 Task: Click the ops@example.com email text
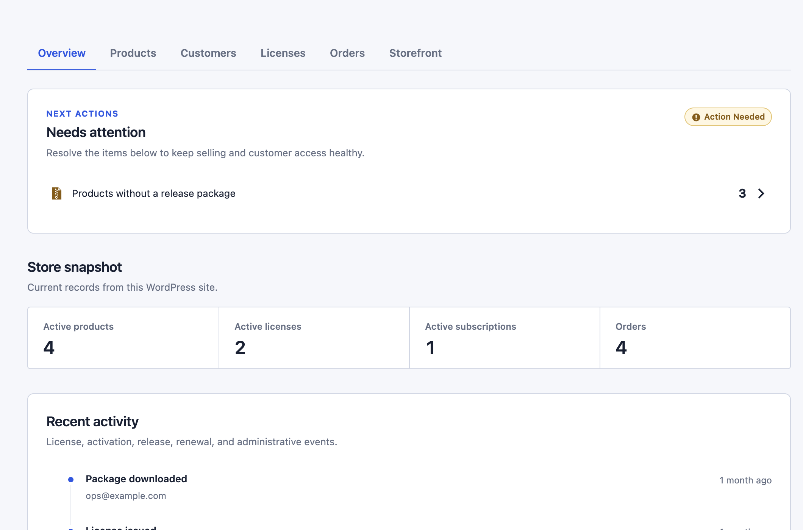pos(126,496)
